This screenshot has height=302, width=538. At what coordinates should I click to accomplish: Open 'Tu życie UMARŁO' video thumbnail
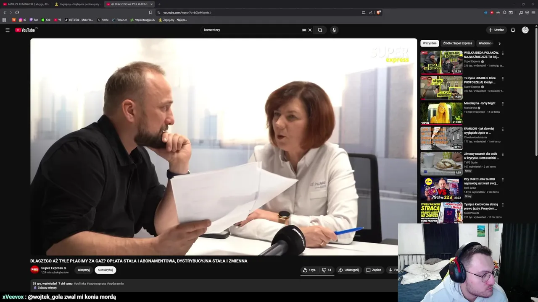click(441, 87)
